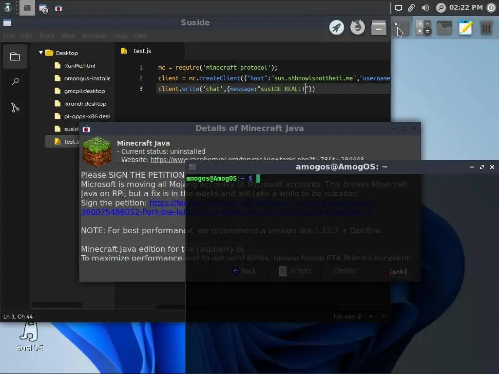499x374 pixels.
Task: Open the raspberrypi.org forum website link
Action: coord(257,159)
